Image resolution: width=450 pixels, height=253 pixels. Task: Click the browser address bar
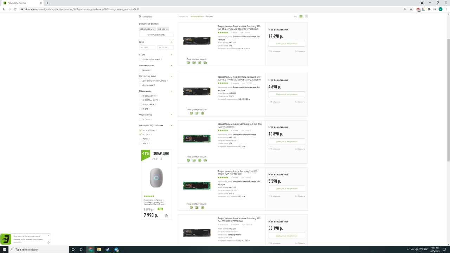pos(211,9)
